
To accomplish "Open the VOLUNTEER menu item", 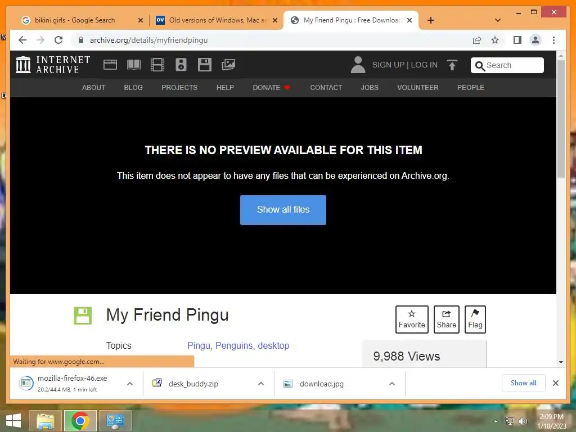I will (418, 87).
